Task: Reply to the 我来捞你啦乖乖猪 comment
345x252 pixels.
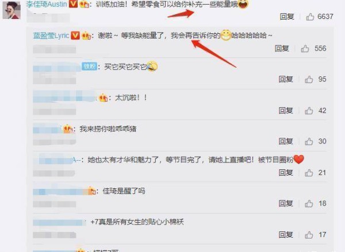Action: [286, 141]
